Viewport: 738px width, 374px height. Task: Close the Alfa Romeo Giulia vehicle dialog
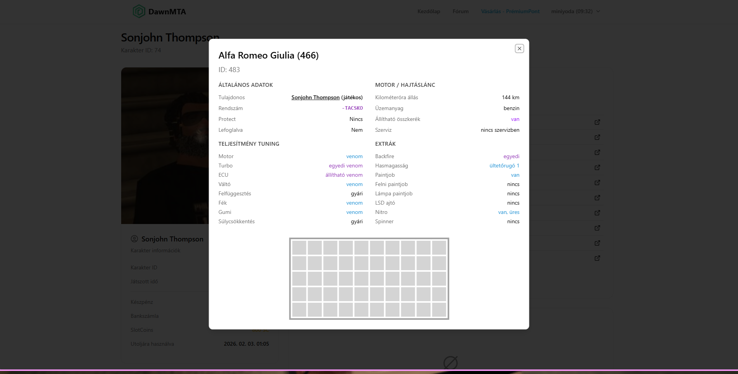[x=519, y=48]
